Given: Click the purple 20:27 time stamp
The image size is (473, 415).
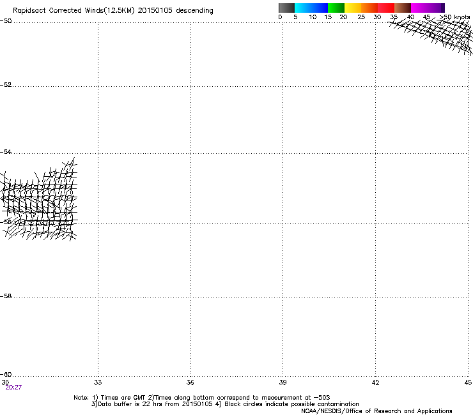Looking at the screenshot, I should [13, 388].
